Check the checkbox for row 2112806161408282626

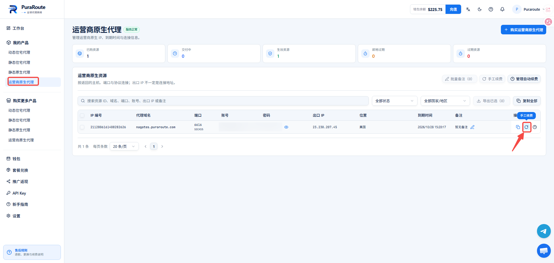pyautogui.click(x=82, y=127)
